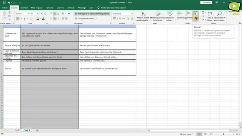
Task: Open the fill down icon
Action: [x=203, y=16]
